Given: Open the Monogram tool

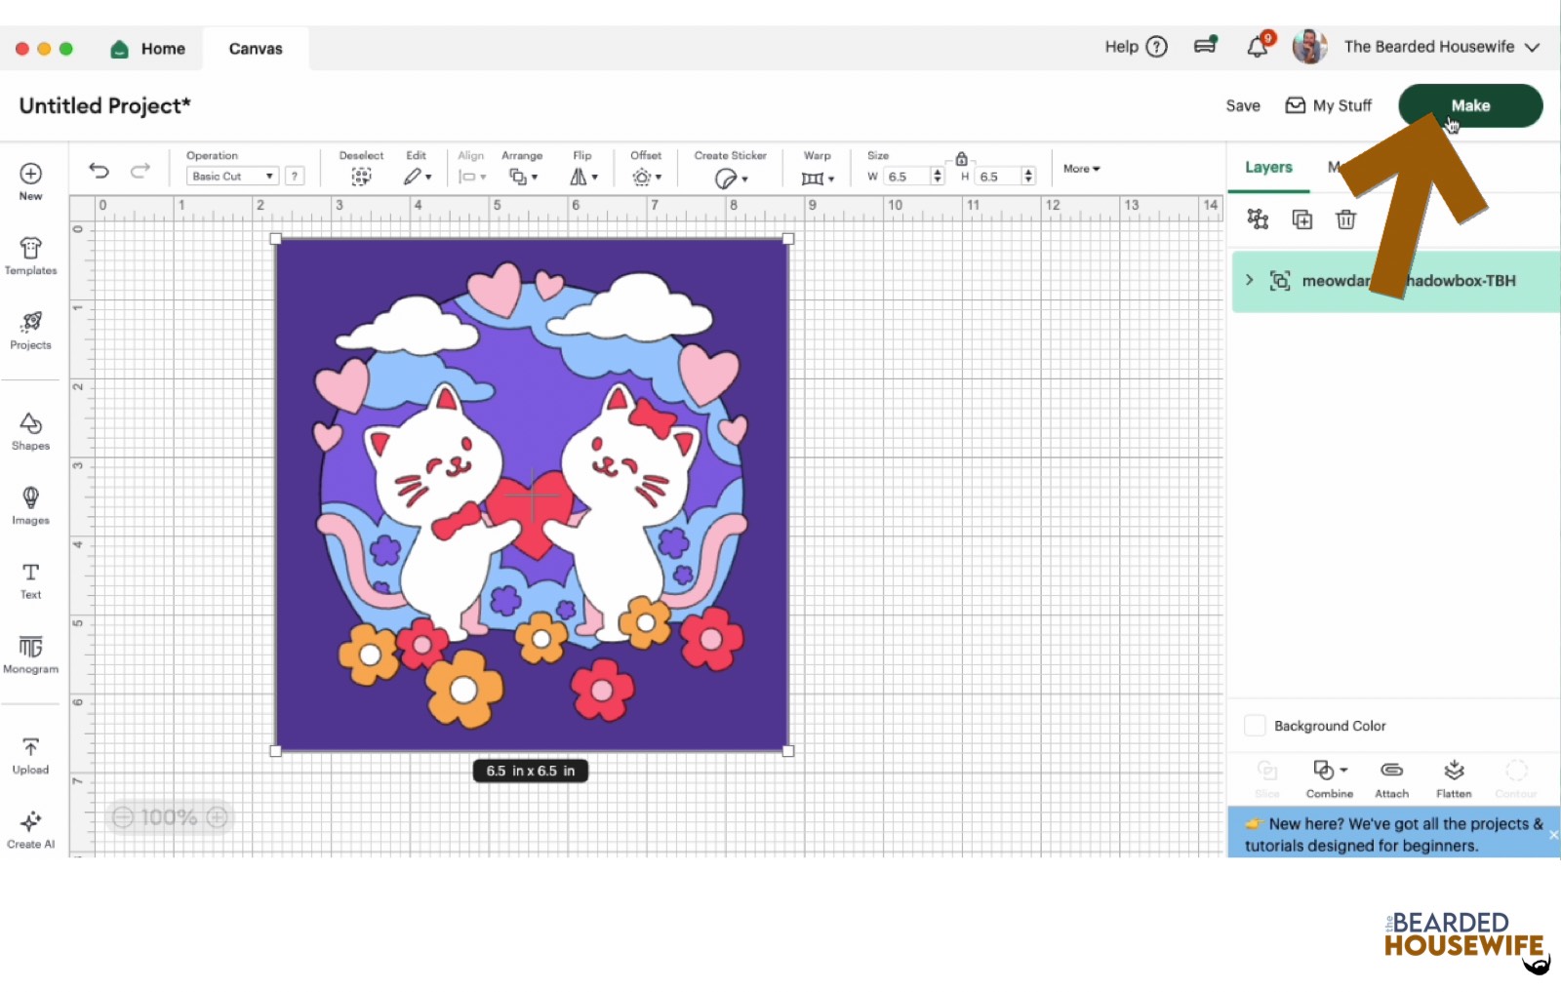Looking at the screenshot, I should click(x=30, y=654).
